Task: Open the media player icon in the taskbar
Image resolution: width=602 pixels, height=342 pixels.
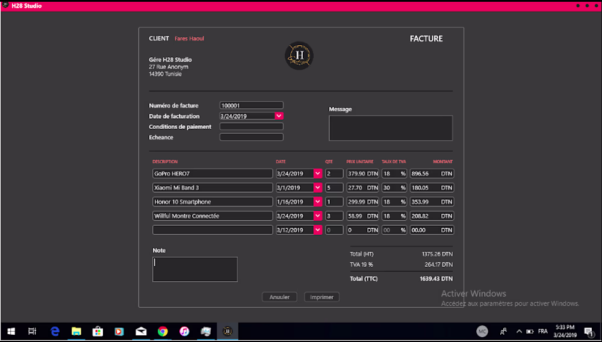Action: click(x=119, y=331)
